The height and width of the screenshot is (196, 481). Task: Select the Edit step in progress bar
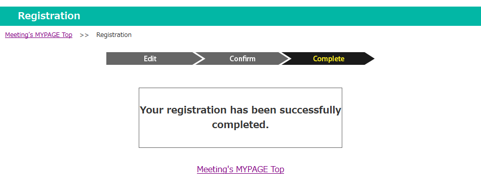coord(150,59)
